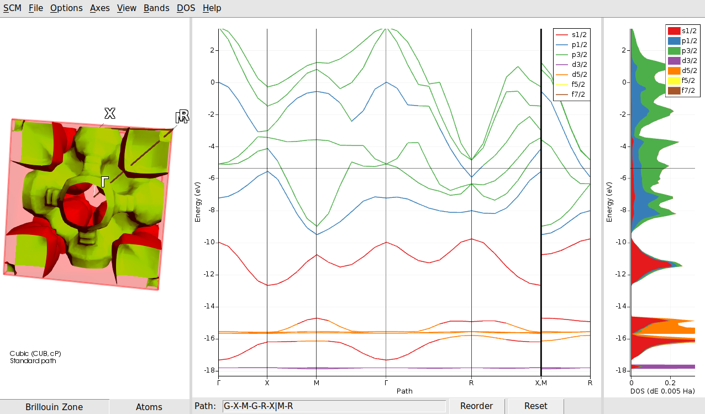Screen dimensions: 705x414
Task: Click the Reset button
Action: pyautogui.click(x=535, y=406)
